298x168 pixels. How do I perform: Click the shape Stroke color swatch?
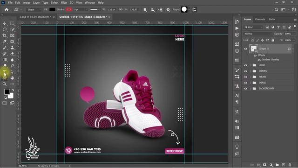pos(69,9)
